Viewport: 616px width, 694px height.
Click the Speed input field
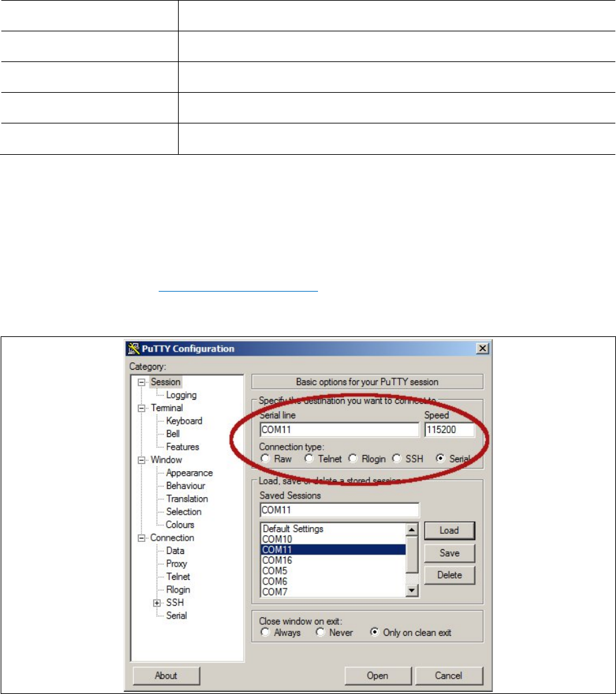(x=449, y=429)
